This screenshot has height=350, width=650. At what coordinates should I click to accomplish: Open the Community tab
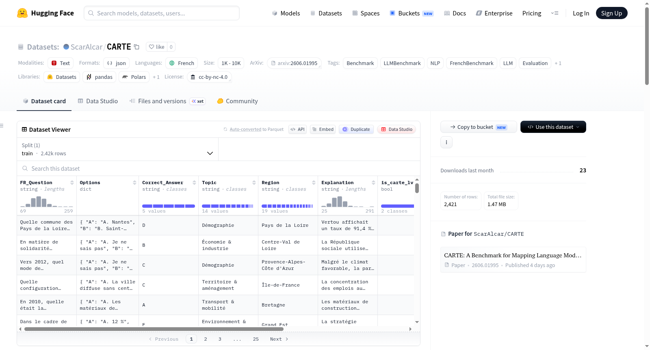tap(237, 101)
